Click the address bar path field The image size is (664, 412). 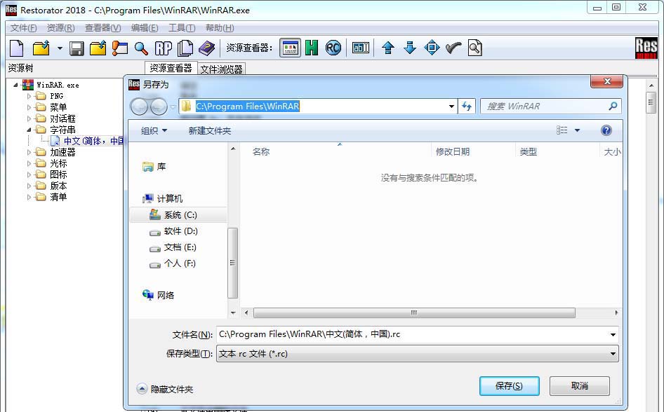tap(317, 106)
